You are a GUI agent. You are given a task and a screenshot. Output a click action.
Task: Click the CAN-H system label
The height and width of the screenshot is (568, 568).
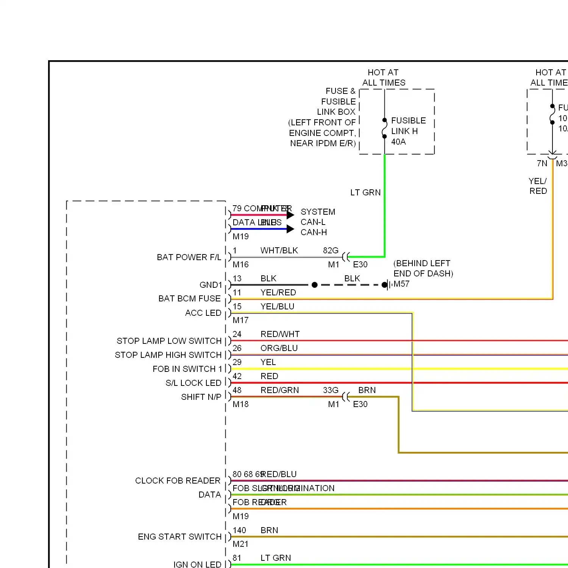314,232
